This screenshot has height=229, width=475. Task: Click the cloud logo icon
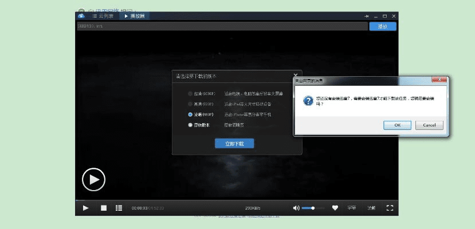[x=82, y=16]
